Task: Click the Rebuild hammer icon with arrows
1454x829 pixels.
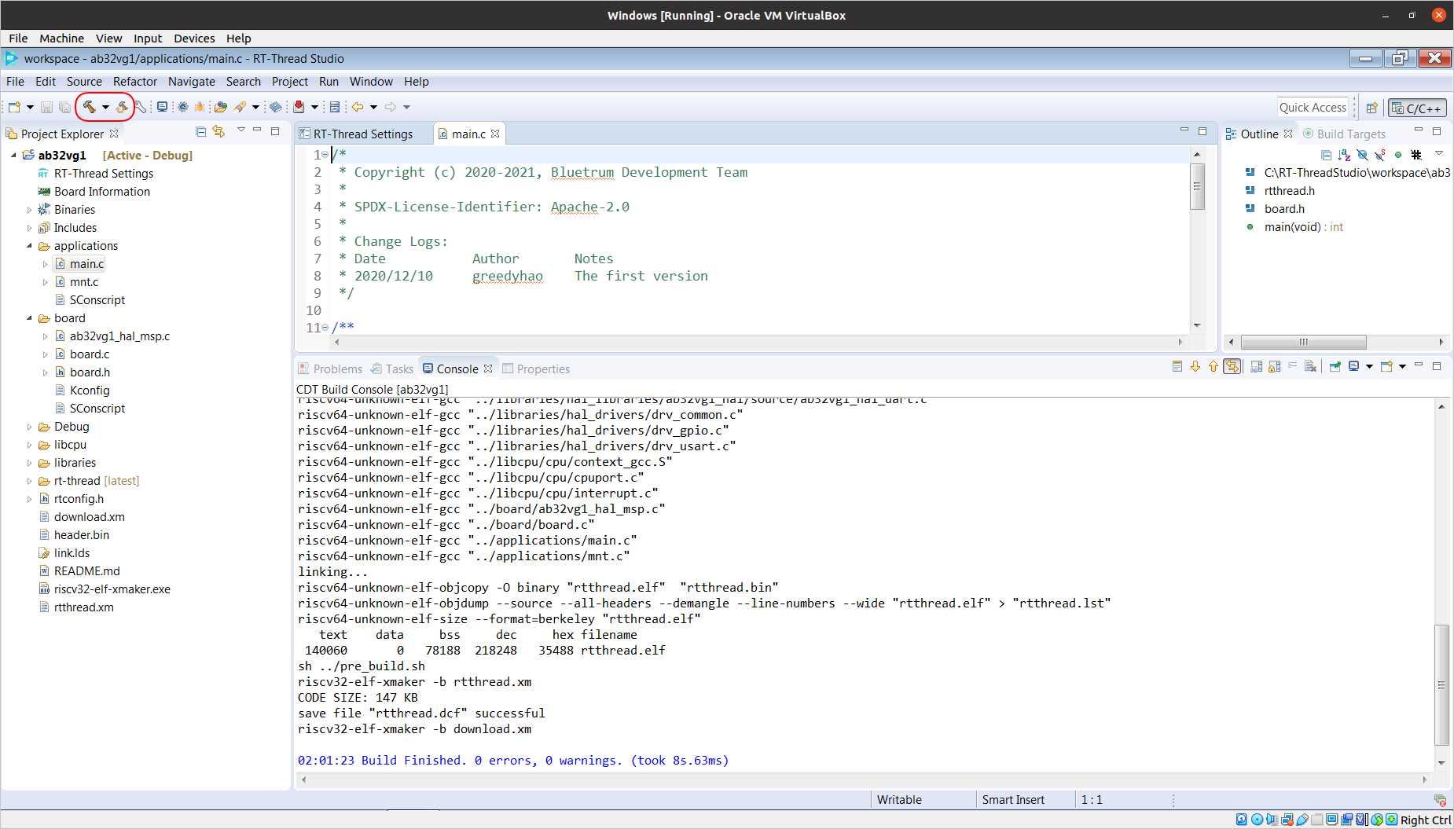Action: (x=123, y=107)
